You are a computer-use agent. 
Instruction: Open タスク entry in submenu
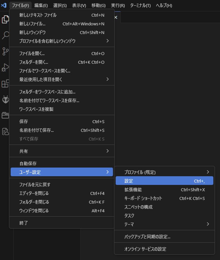[x=165, y=216]
